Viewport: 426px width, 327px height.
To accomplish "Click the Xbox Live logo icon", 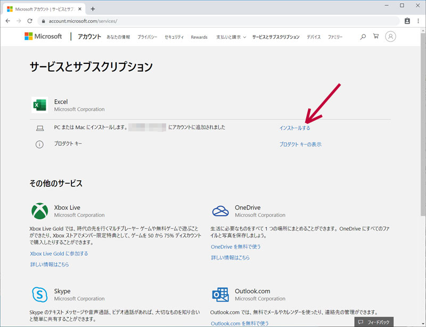I will 39,211.
